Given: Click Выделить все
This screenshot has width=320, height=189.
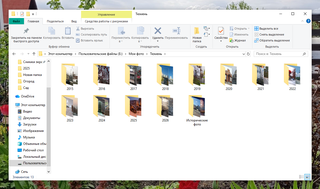Looking at the screenshot, I should tap(266, 29).
